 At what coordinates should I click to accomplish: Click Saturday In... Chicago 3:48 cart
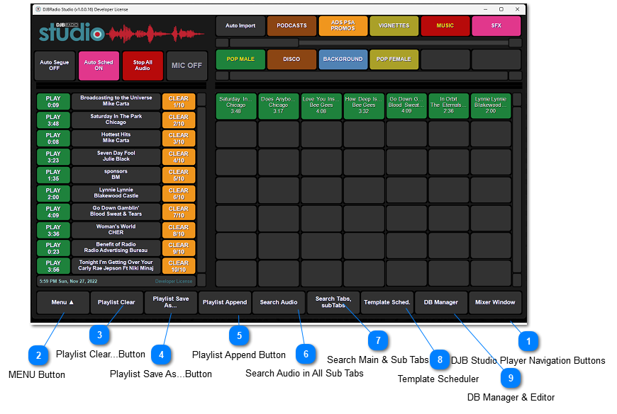point(236,105)
